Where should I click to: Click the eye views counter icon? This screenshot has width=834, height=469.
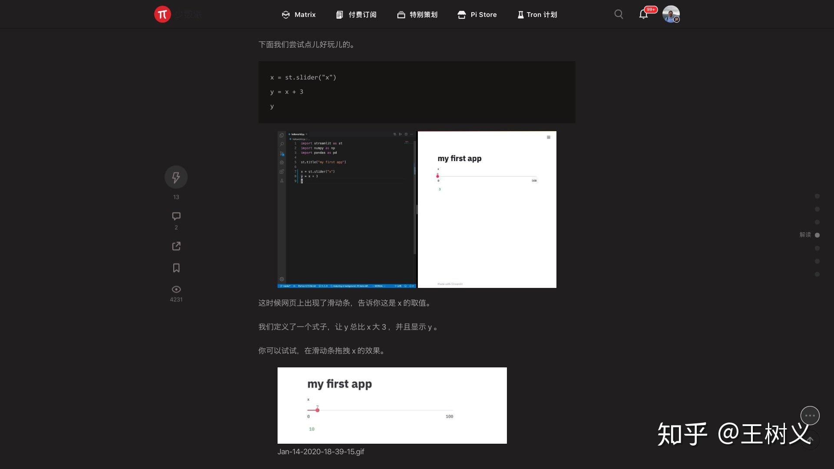[x=176, y=289]
